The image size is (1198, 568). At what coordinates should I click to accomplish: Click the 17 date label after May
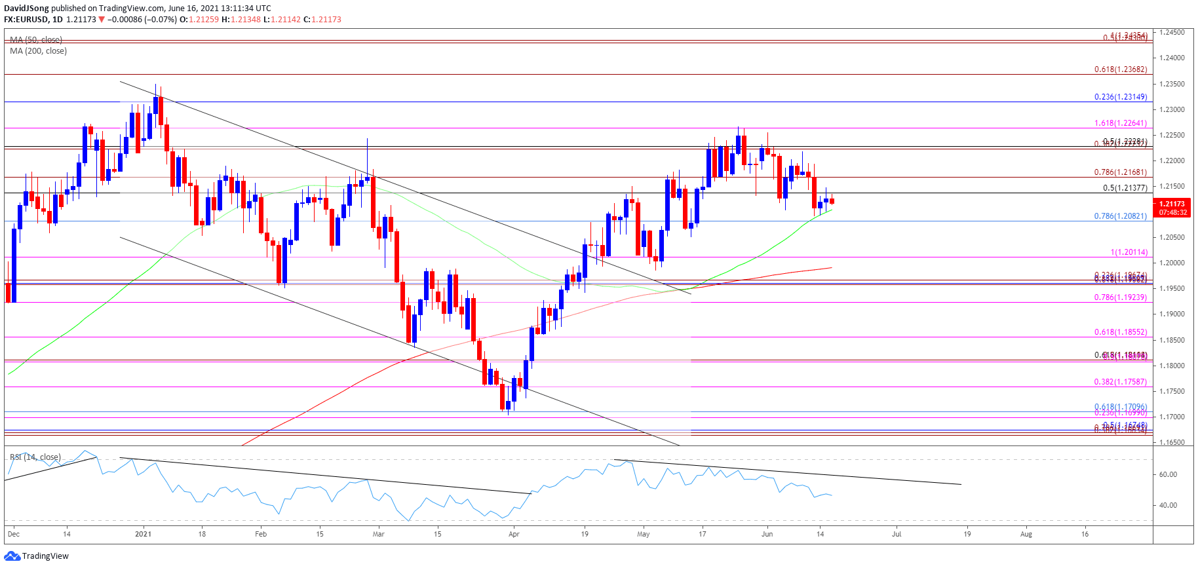click(703, 534)
